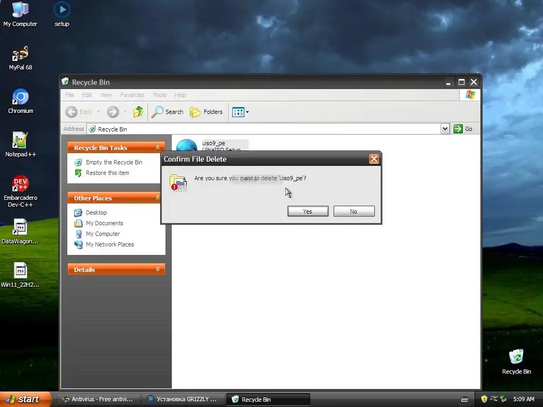Select the Recycle Bin desktop icon
The image size is (543, 407).
(x=516, y=361)
